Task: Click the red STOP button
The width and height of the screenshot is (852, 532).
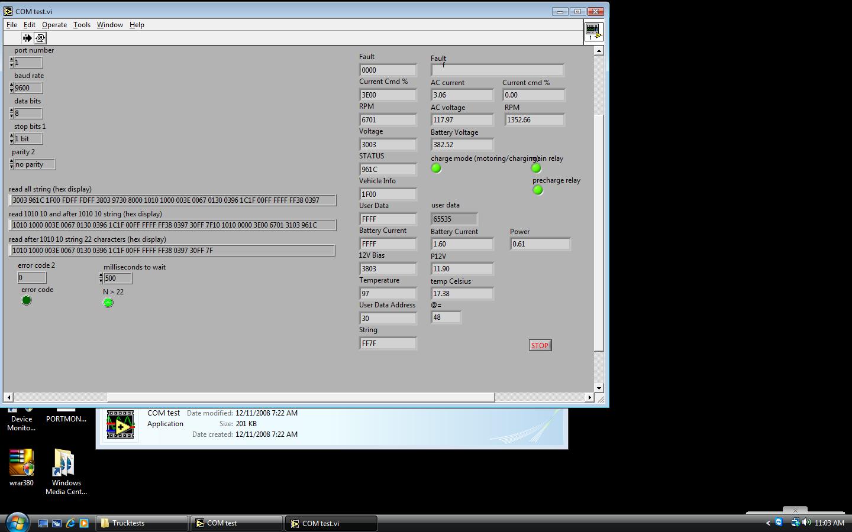Action: click(x=540, y=345)
